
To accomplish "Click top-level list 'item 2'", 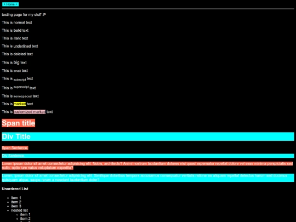I will coord(16,202).
